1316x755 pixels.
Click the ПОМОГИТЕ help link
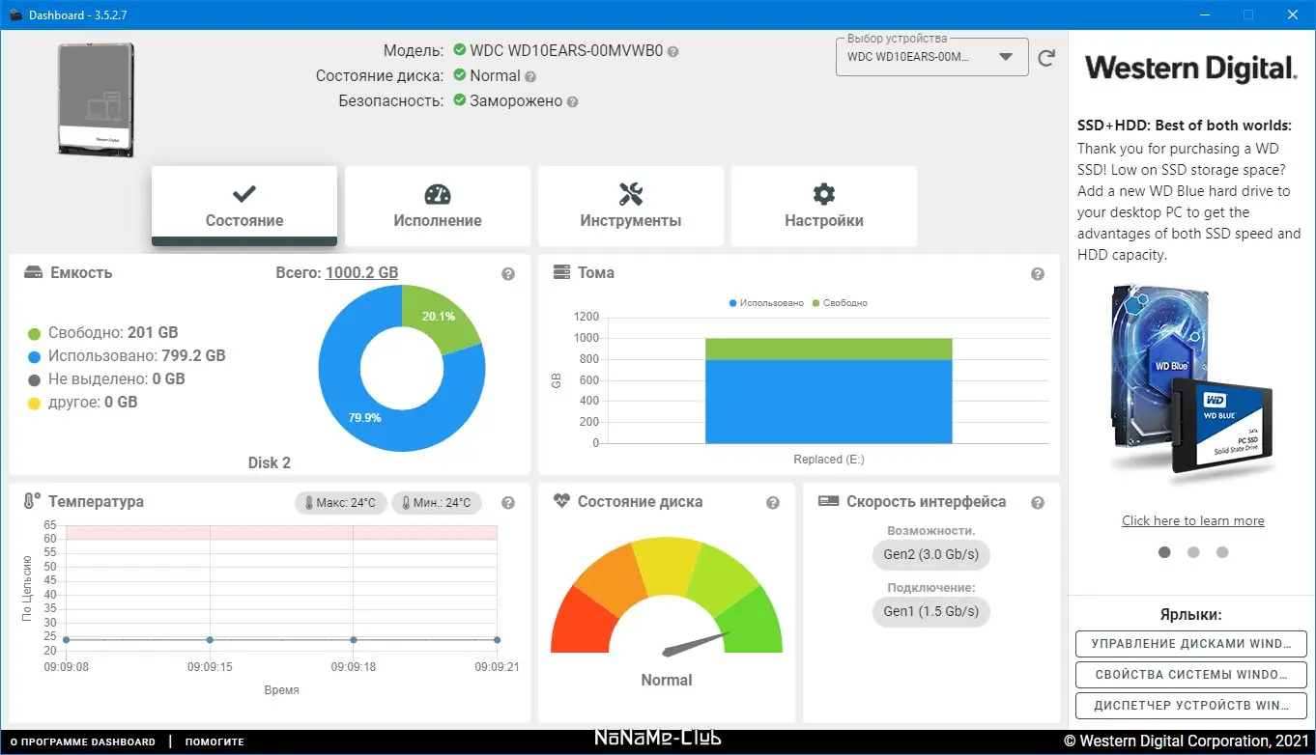pyautogui.click(x=215, y=741)
